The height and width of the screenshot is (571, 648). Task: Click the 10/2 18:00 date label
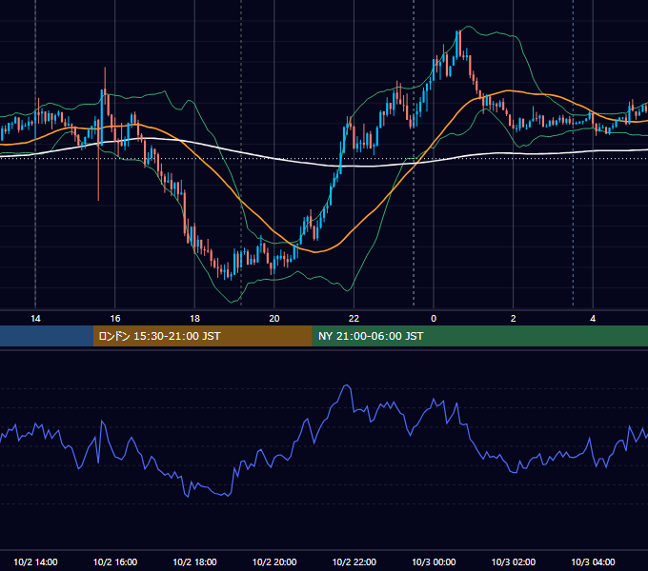coord(194,561)
